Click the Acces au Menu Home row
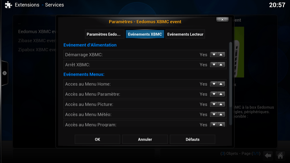This screenshot has height=163, width=290. [x=145, y=84]
